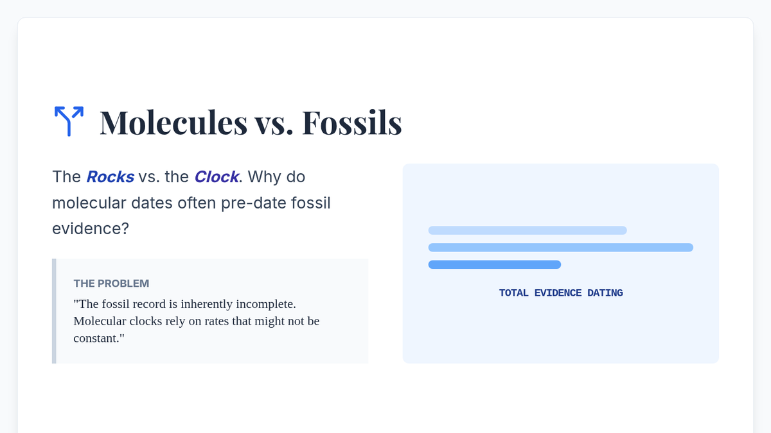
Task: Click the quote line about the fossil record
Action: [x=184, y=303]
